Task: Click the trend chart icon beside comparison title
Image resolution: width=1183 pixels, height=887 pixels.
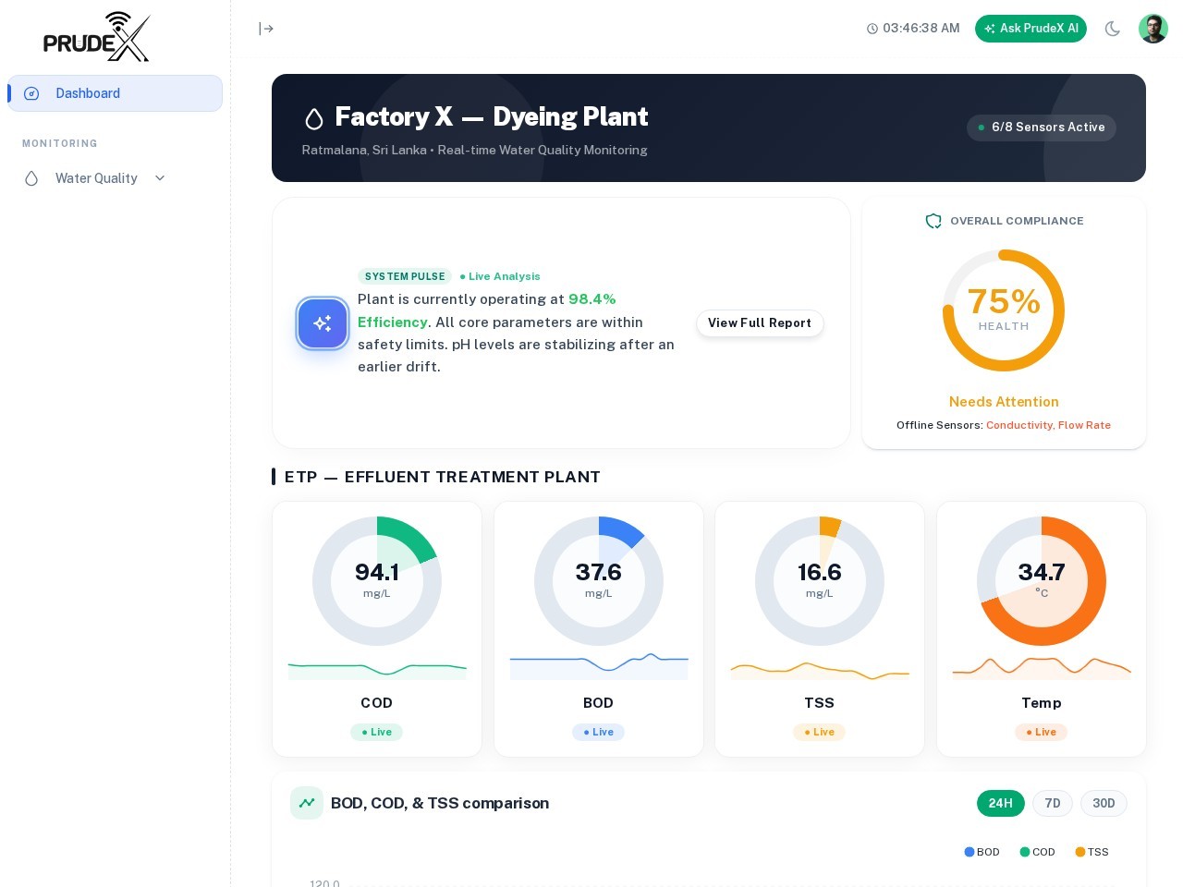Action: coord(307,803)
